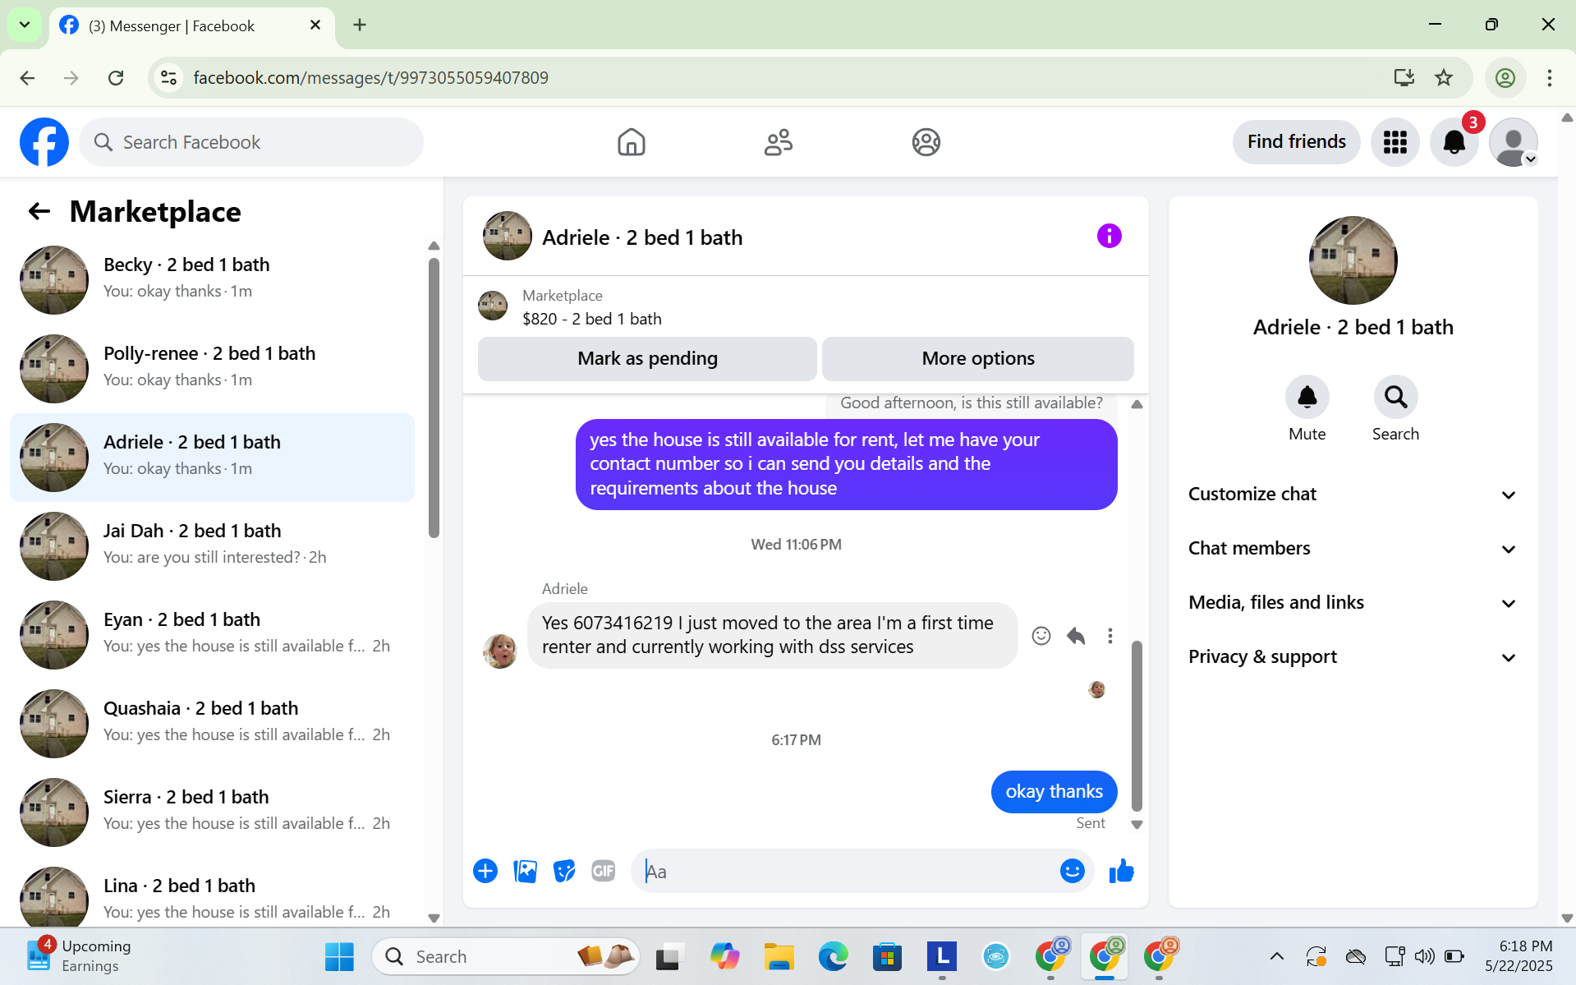Screen dimensions: 1576x985
Task: Open Microsoft Edge from the taskbar
Action: click(x=833, y=956)
